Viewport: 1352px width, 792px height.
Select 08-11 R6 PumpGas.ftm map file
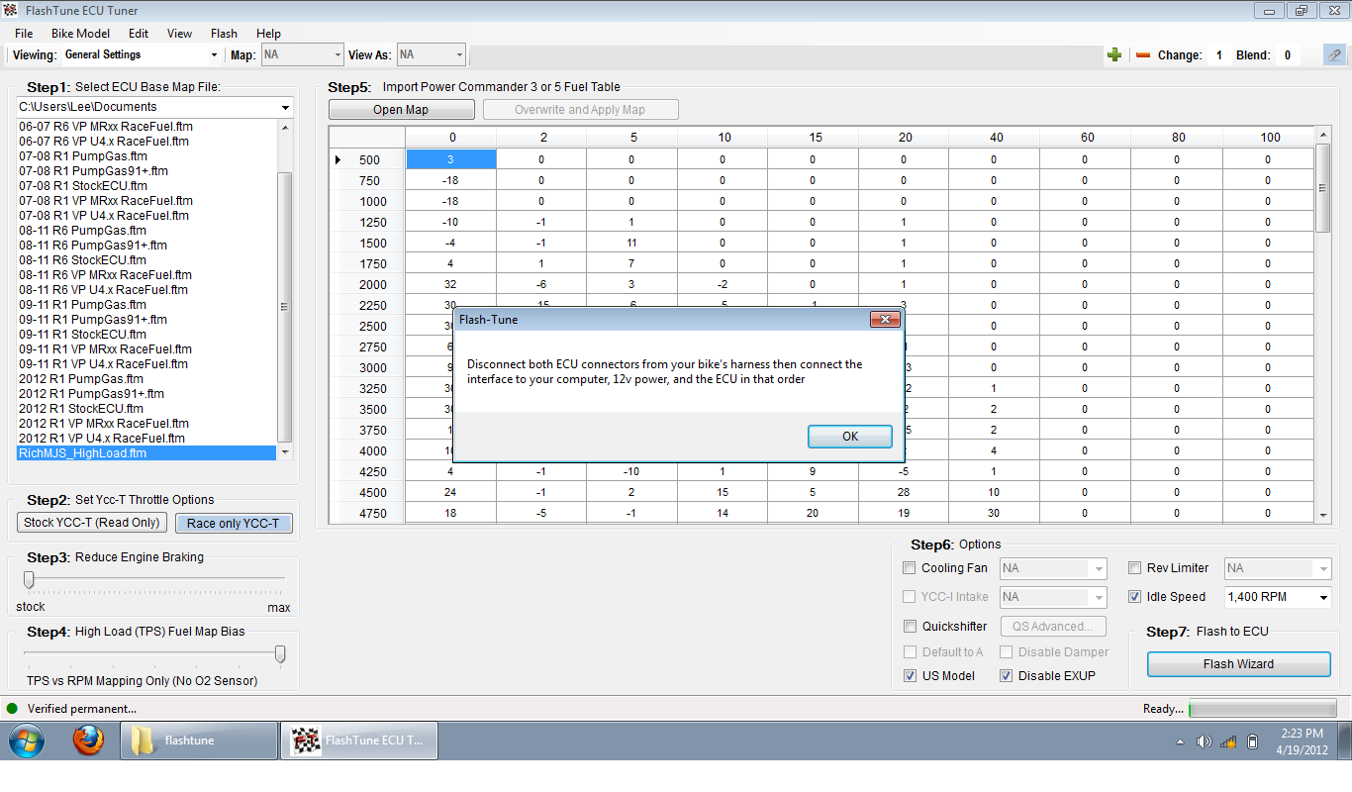point(83,231)
